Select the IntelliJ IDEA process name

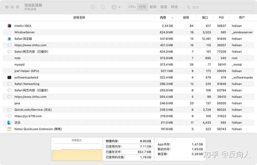pyautogui.click(x=23, y=26)
